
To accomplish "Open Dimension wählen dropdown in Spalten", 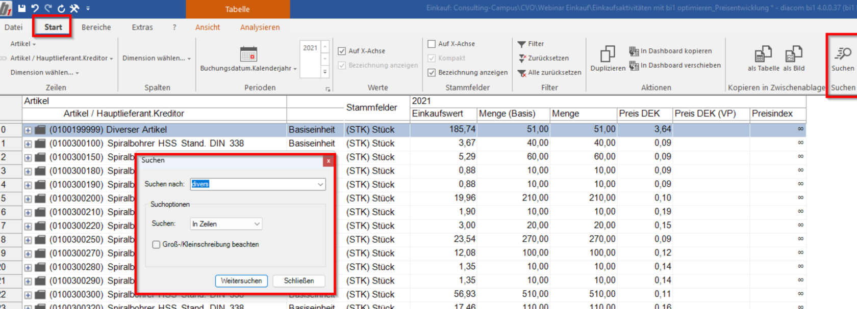I will [x=157, y=58].
